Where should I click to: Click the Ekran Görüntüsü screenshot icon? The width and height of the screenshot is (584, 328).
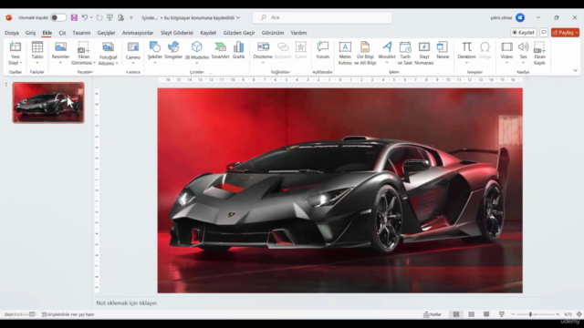tap(83, 47)
